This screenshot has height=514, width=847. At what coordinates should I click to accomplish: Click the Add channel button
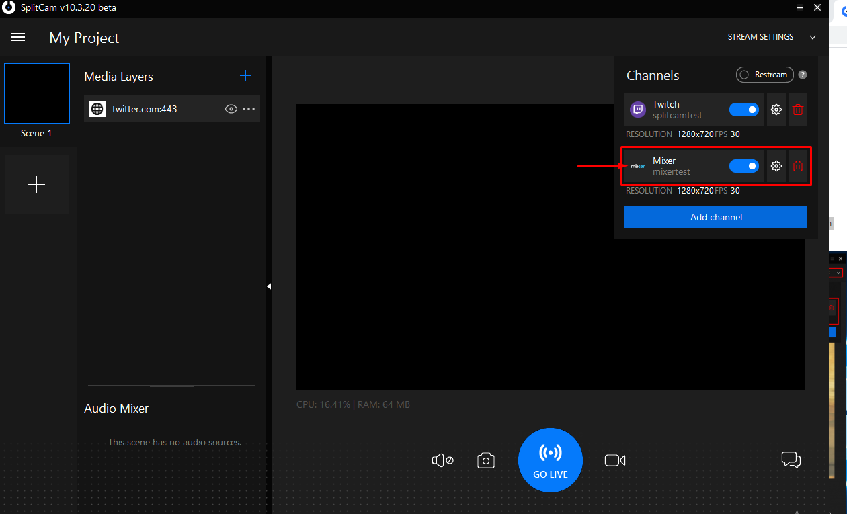click(715, 217)
